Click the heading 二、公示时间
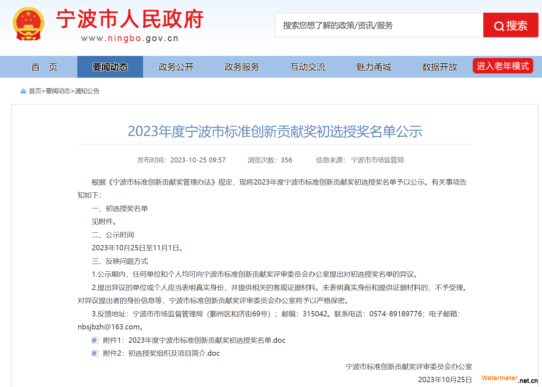This screenshot has height=387, width=542. [x=113, y=235]
